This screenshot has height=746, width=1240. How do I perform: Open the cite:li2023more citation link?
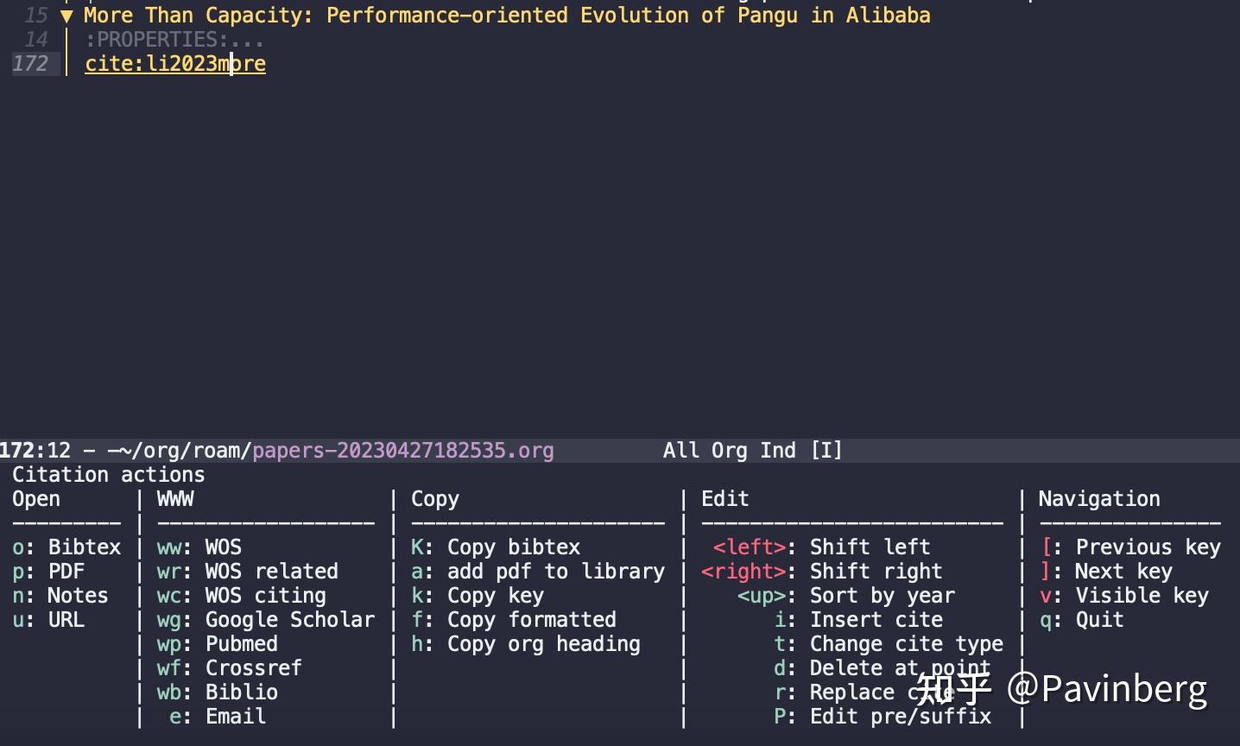pos(175,63)
